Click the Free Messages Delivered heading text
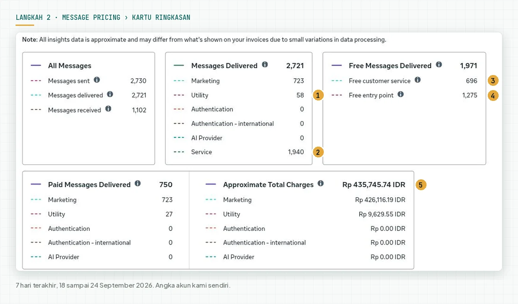This screenshot has height=304, width=518. point(390,66)
